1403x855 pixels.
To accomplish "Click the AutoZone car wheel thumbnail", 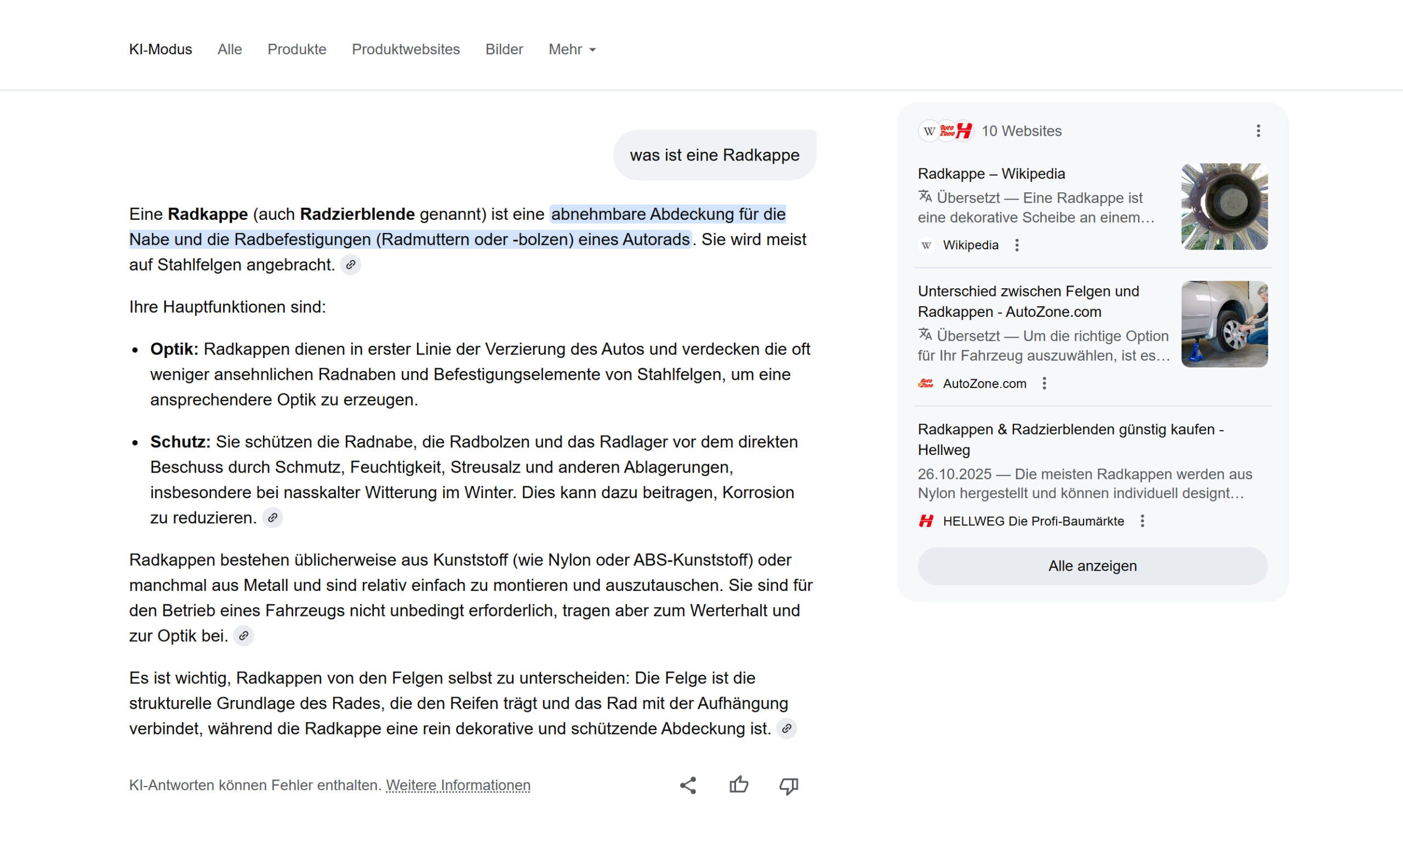I will [1224, 324].
